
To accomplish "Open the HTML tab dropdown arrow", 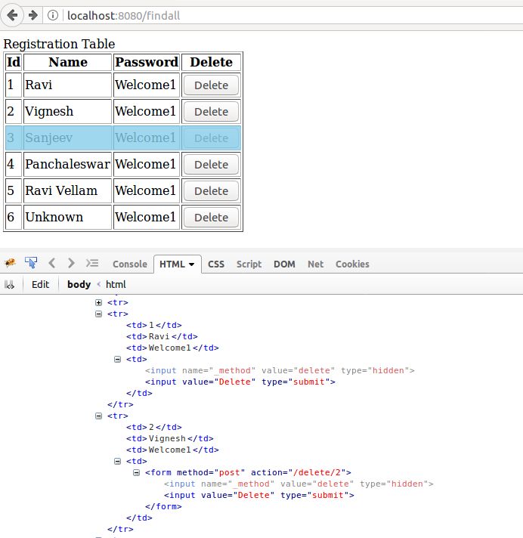I will [191, 264].
